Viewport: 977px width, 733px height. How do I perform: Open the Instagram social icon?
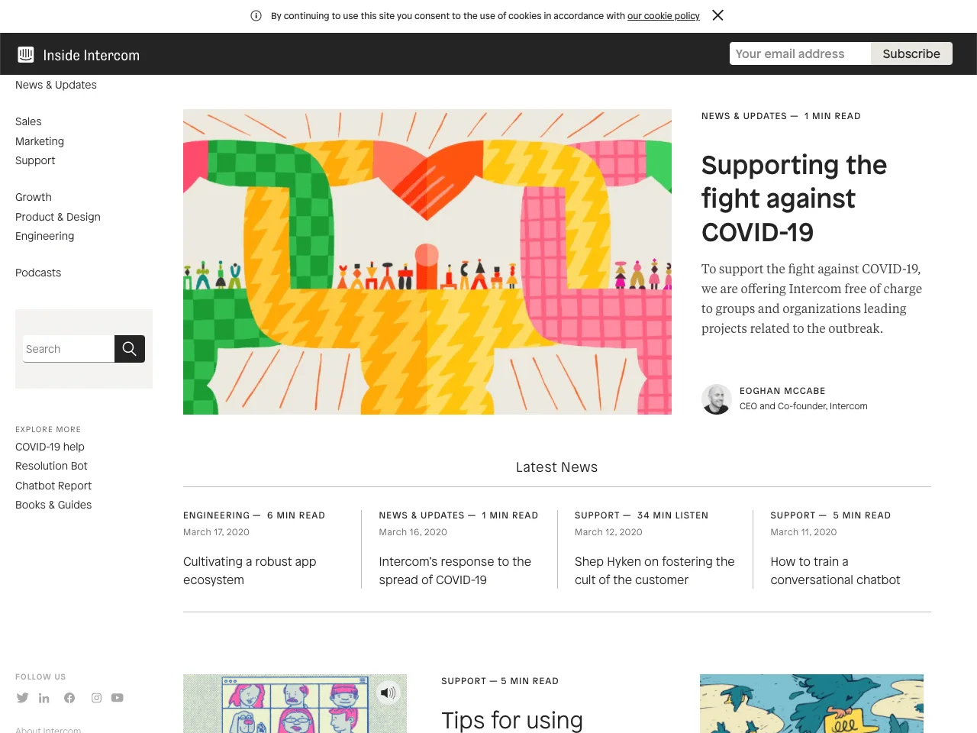point(96,698)
